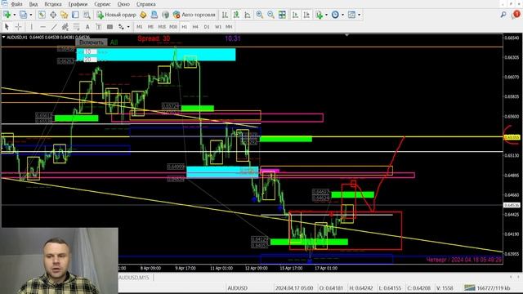Image resolution: width=523 pixels, height=294 pixels.
Task: Open the Файл menu
Action: click(x=16, y=4)
